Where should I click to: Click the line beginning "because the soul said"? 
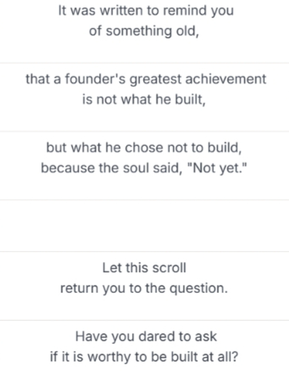coord(144,168)
